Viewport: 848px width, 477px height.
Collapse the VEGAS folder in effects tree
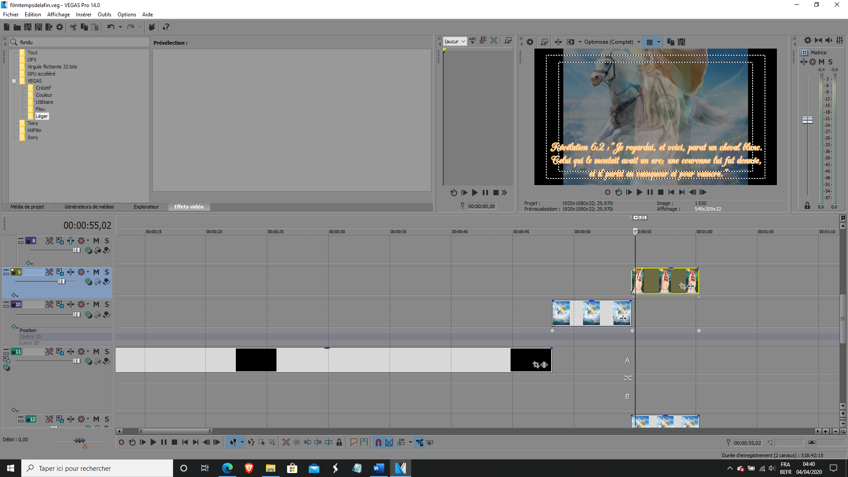coord(14,81)
